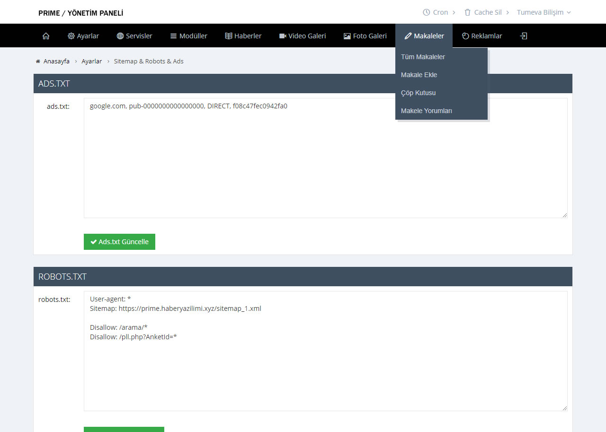
Task: Choose Makale Ekle from dropdown
Action: pyautogui.click(x=441, y=75)
